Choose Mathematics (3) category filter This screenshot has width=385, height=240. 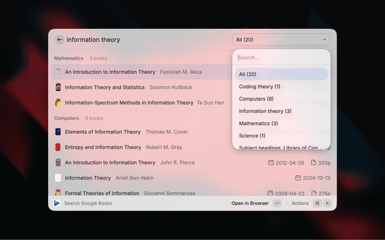258,123
